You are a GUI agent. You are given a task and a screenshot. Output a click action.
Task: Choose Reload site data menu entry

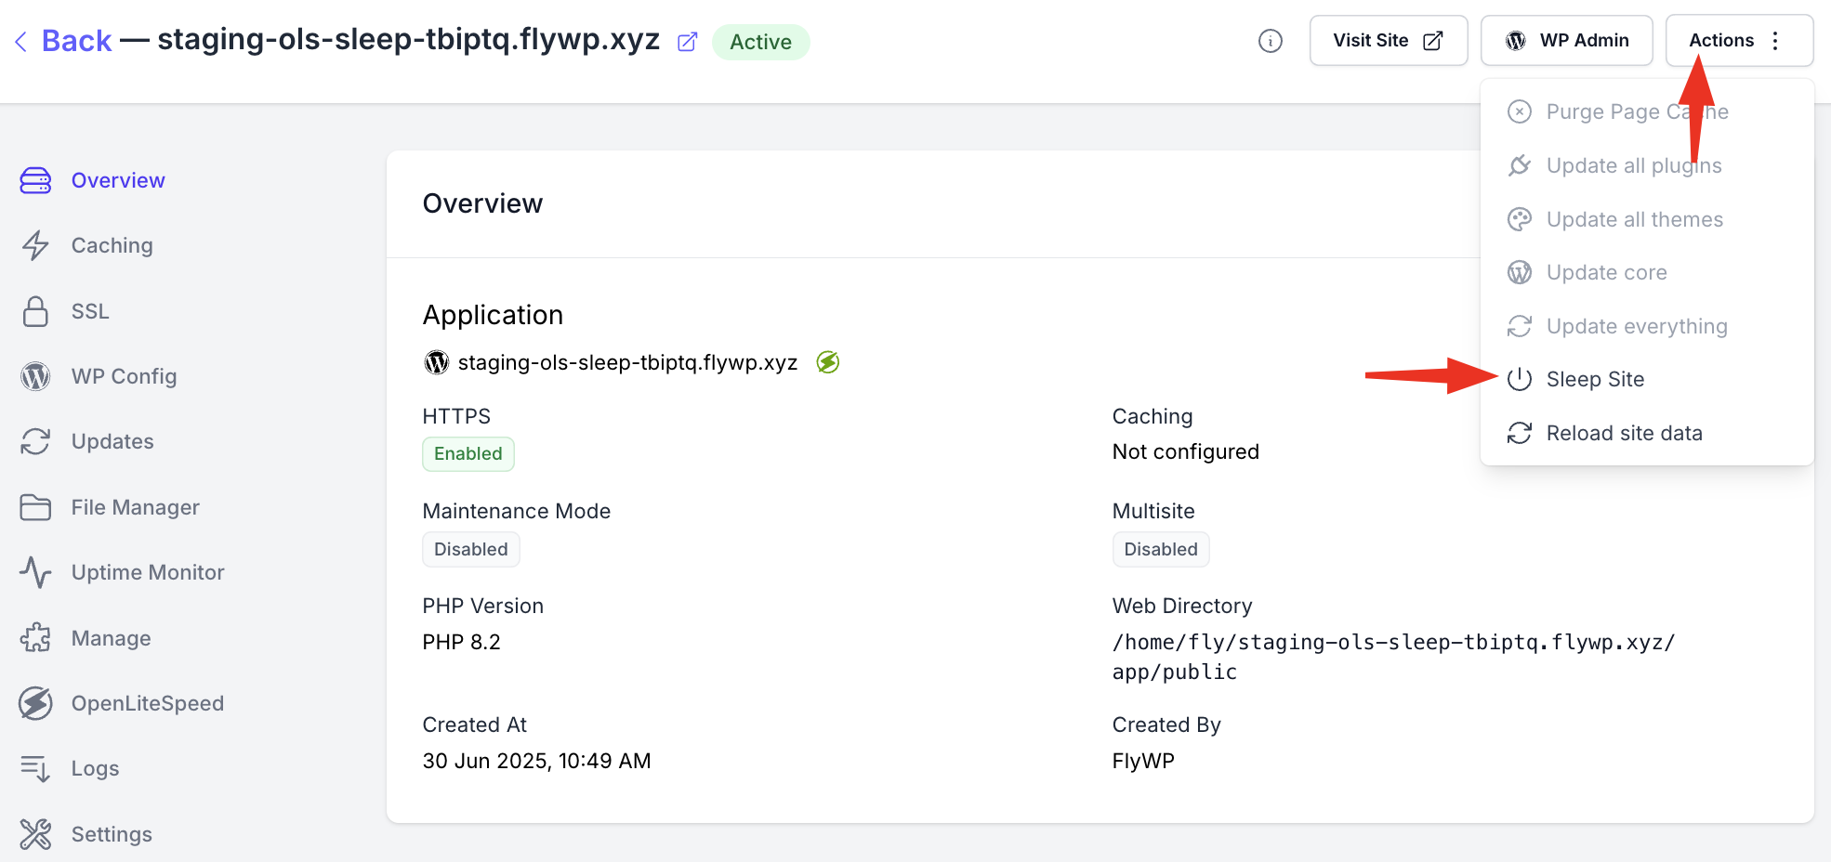pyautogui.click(x=1647, y=433)
